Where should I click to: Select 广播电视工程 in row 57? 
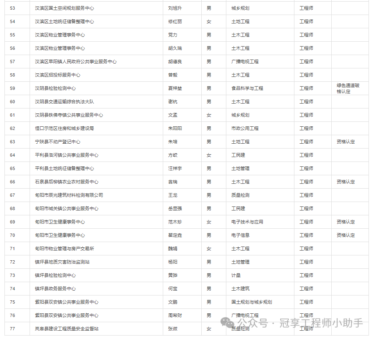[x=245, y=62]
